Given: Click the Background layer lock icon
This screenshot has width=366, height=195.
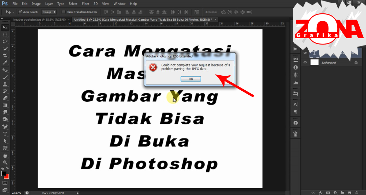Looking at the screenshot, I should [356, 62].
